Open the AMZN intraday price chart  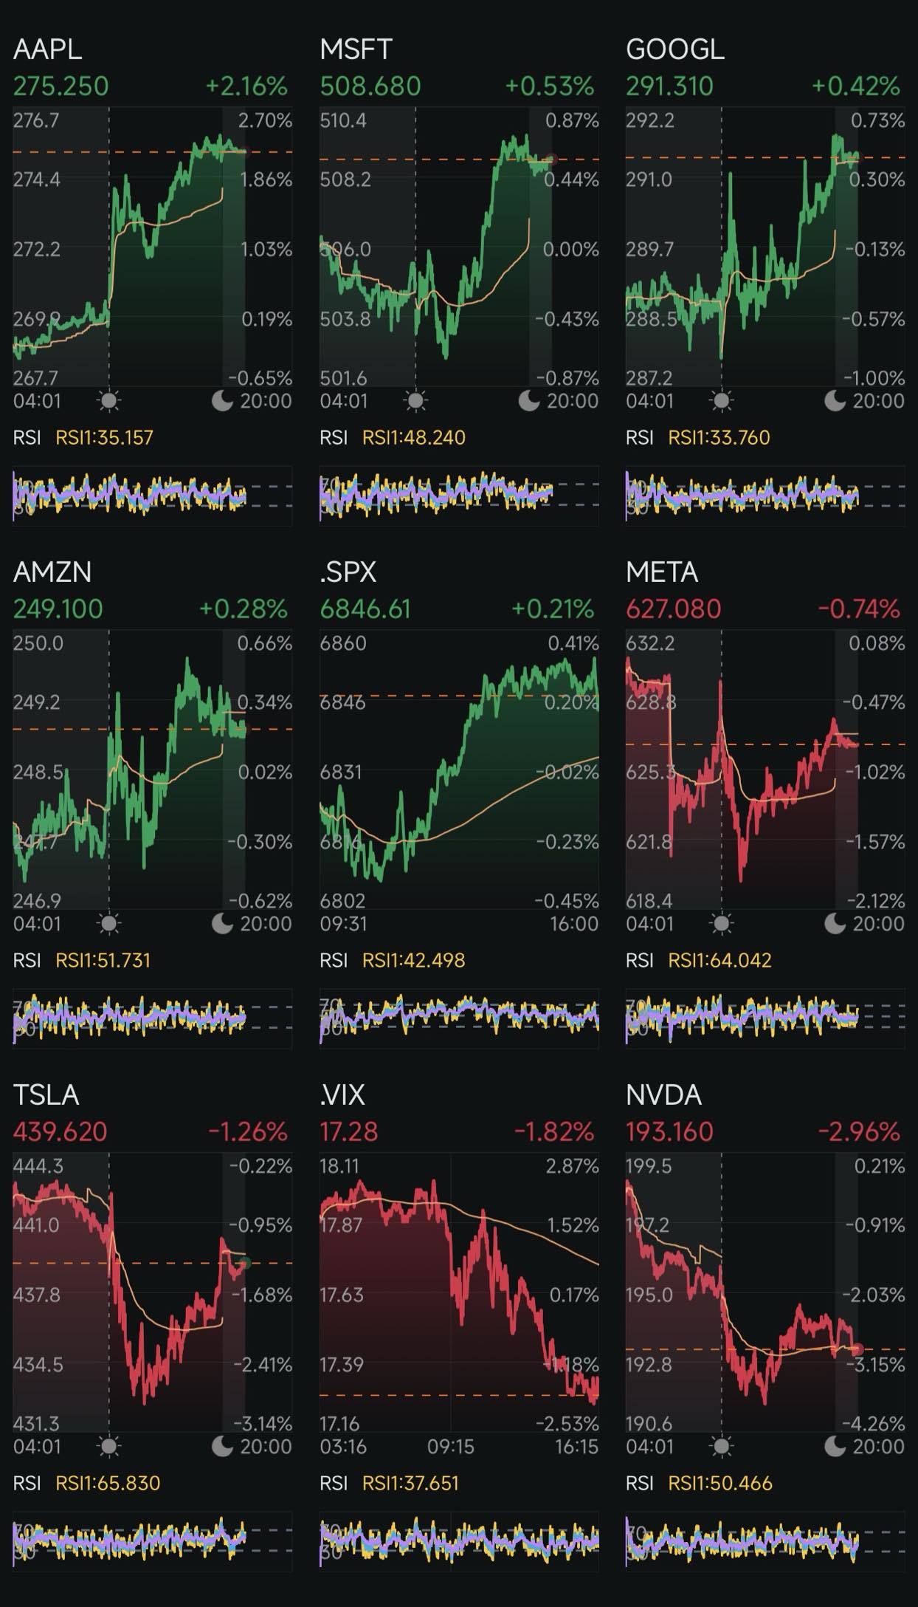click(153, 770)
